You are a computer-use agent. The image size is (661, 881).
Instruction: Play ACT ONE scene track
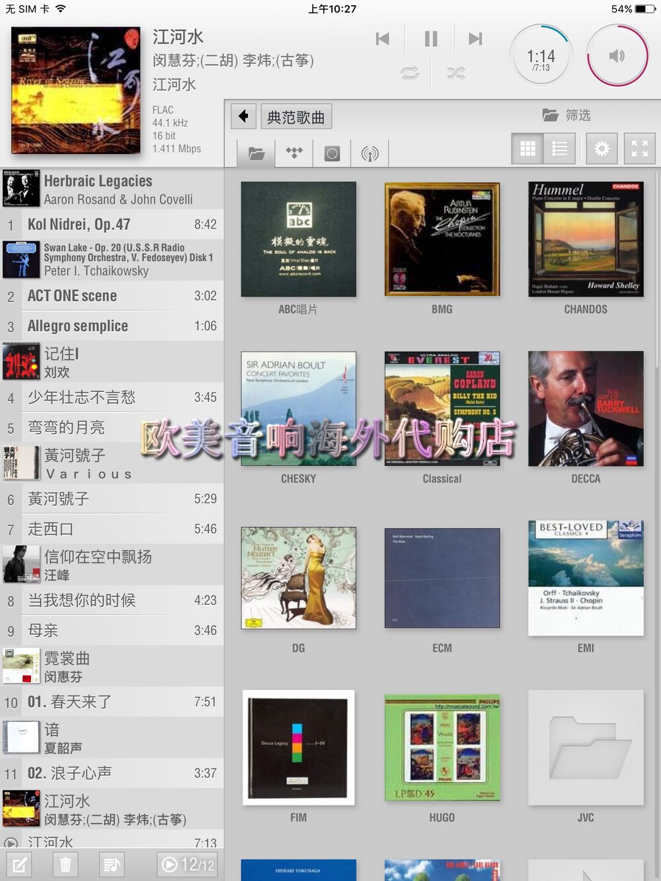pos(112,295)
